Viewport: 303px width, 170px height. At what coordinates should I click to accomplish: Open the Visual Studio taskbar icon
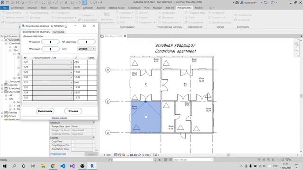(x=72, y=166)
